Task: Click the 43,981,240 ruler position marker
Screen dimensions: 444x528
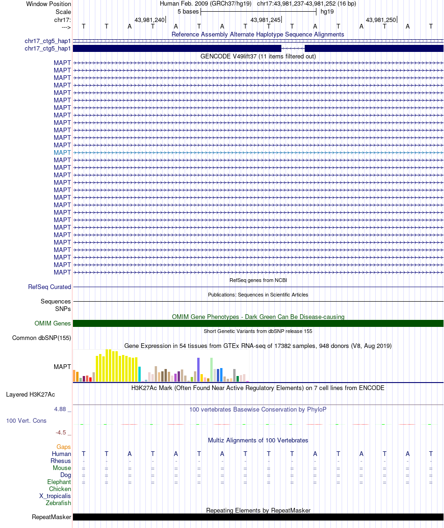Action: tap(150, 20)
